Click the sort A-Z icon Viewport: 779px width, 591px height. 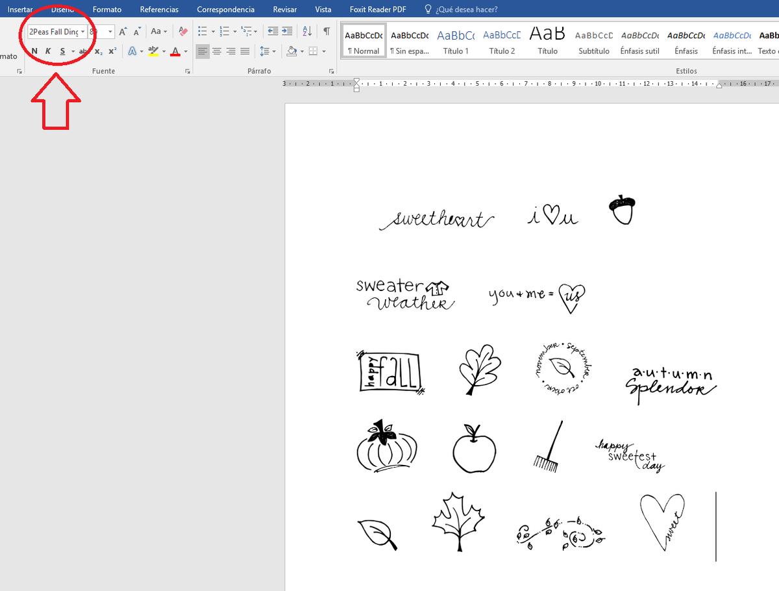308,31
